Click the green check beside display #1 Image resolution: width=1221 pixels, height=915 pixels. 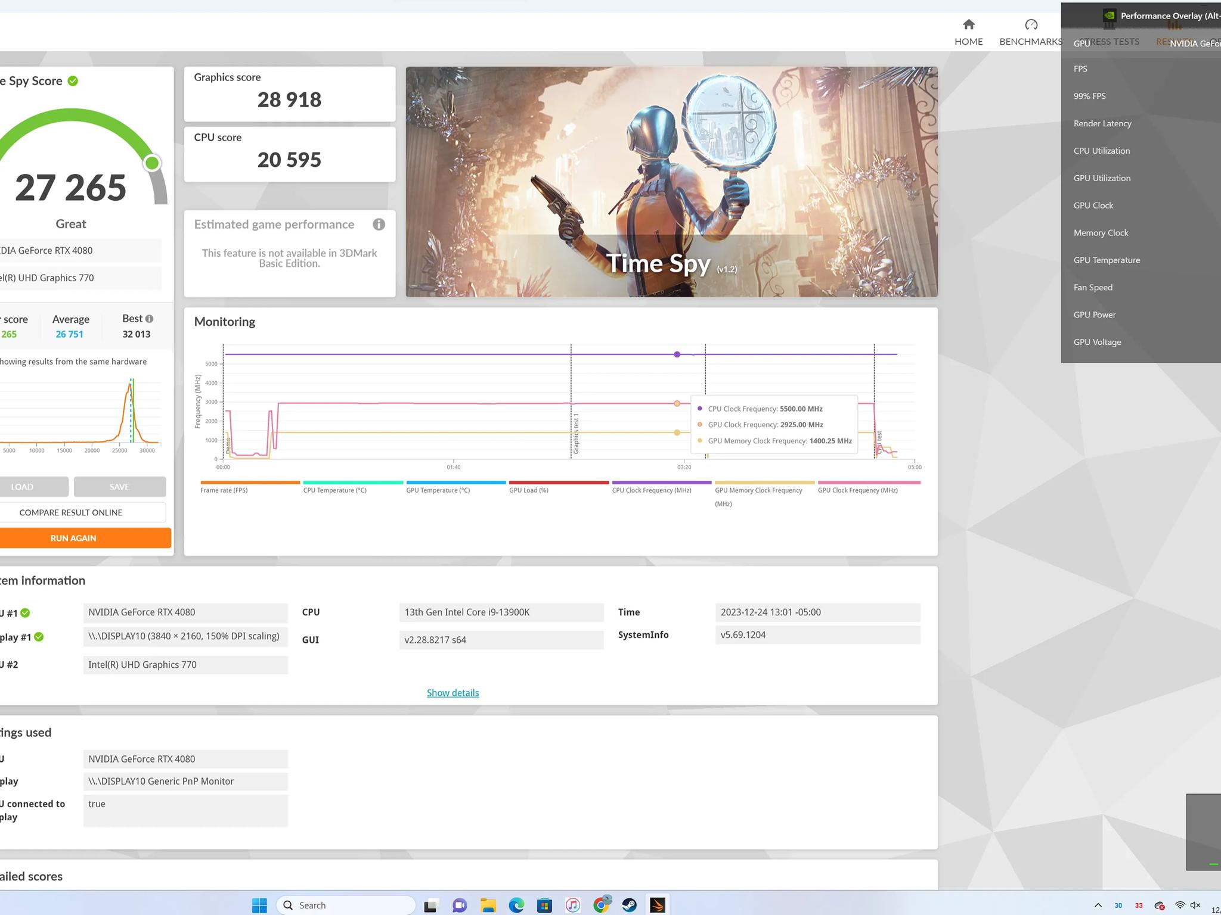39,637
